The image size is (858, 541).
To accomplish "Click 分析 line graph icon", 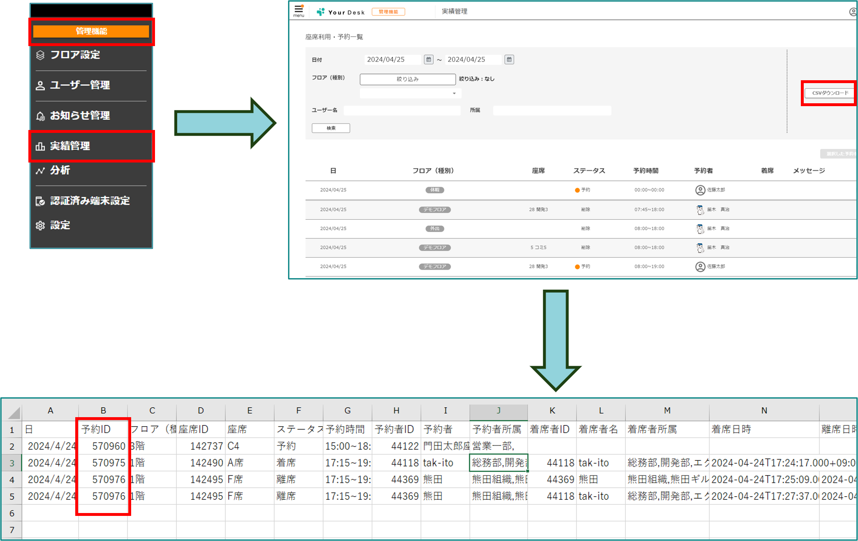I will (x=40, y=171).
